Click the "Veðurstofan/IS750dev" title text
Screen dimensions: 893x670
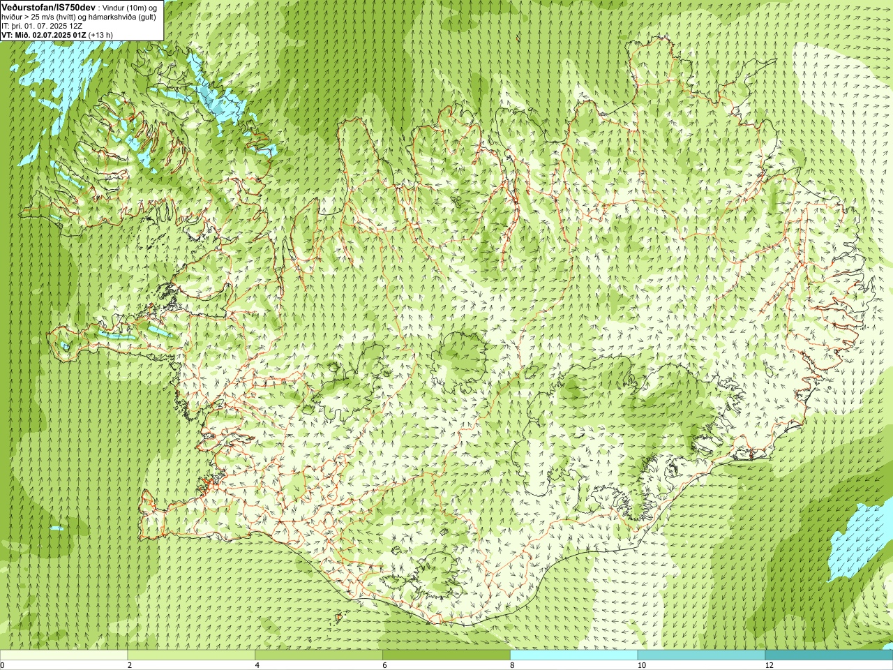(49, 6)
